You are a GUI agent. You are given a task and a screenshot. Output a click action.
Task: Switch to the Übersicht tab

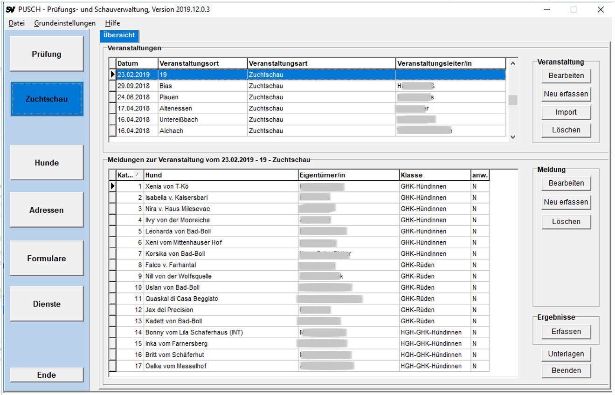tap(119, 35)
